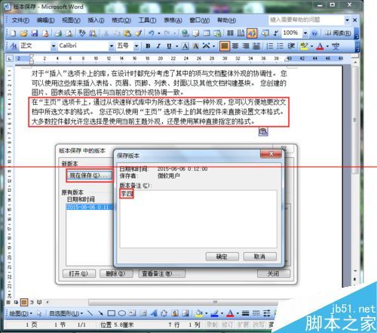Click the drawing toolbar fill color bucket
The width and height of the screenshot is (377, 333).
point(199,313)
